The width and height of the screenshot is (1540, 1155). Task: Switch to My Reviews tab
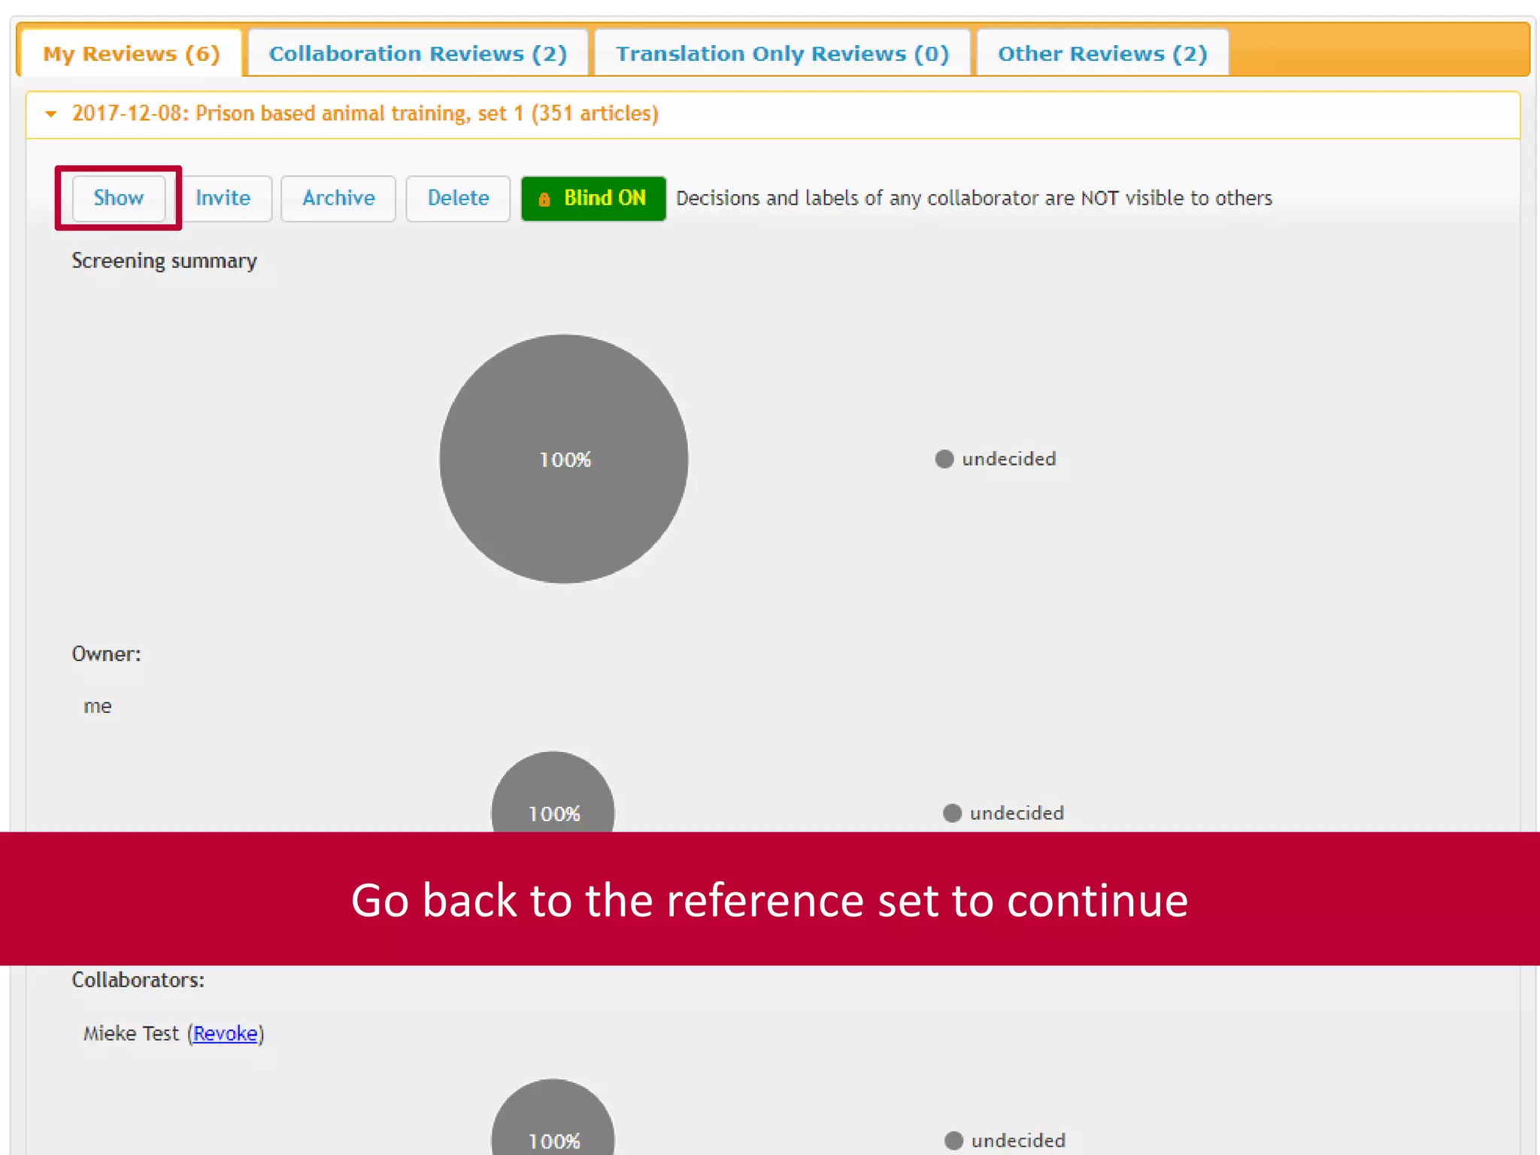point(131,54)
